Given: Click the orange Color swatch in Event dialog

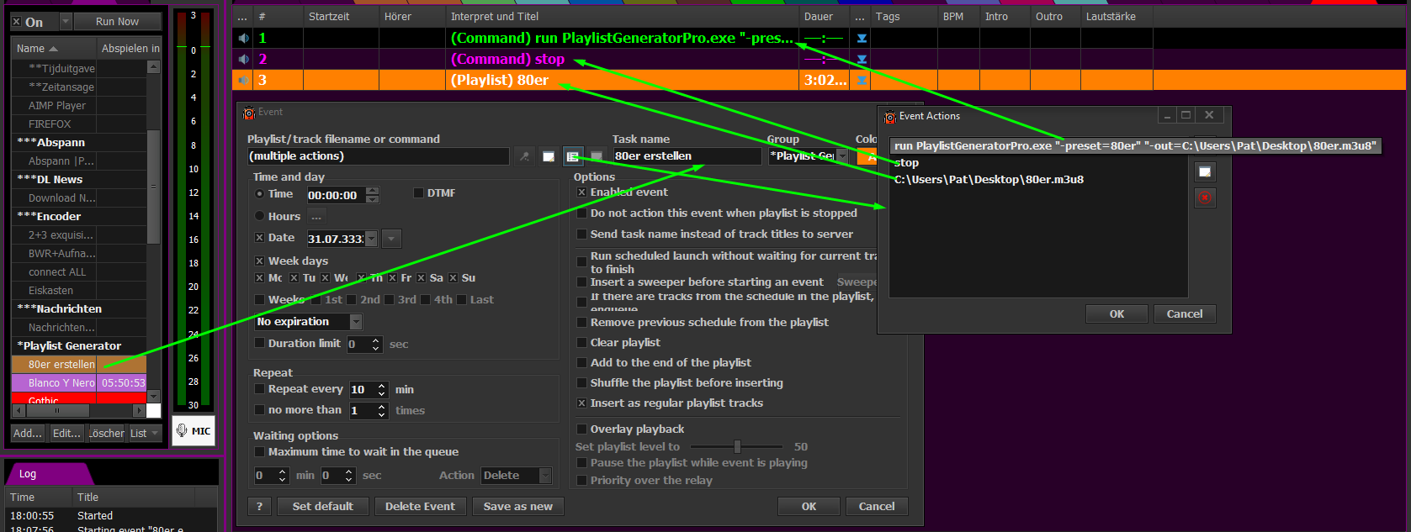Looking at the screenshot, I should click(x=867, y=156).
